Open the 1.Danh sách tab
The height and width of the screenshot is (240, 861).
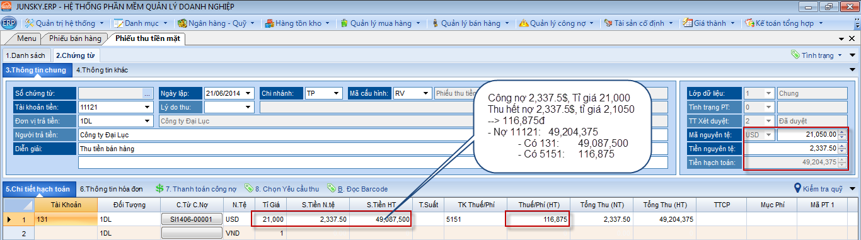(x=25, y=55)
